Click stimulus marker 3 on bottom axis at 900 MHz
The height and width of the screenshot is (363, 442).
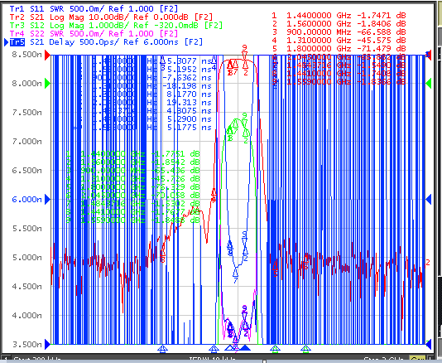coord(162,348)
